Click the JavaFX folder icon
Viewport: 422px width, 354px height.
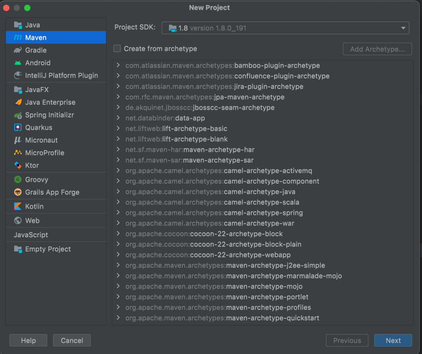coord(18,90)
